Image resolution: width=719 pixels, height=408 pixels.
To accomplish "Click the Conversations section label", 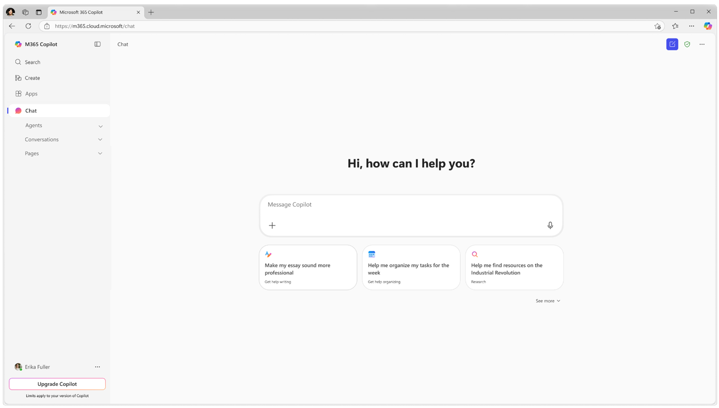I will (x=42, y=139).
